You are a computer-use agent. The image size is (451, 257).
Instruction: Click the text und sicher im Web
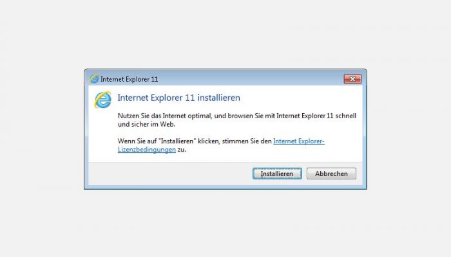(x=146, y=124)
